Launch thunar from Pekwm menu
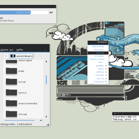 (98, 50)
